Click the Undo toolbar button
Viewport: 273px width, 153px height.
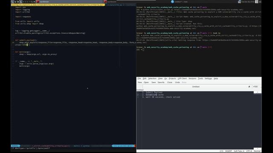pyautogui.click(x=177, y=82)
